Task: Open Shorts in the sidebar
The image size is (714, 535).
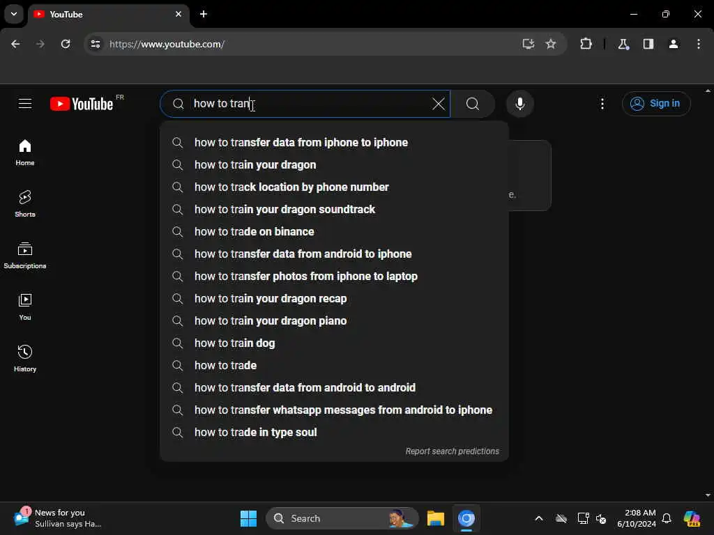Action: click(x=25, y=204)
